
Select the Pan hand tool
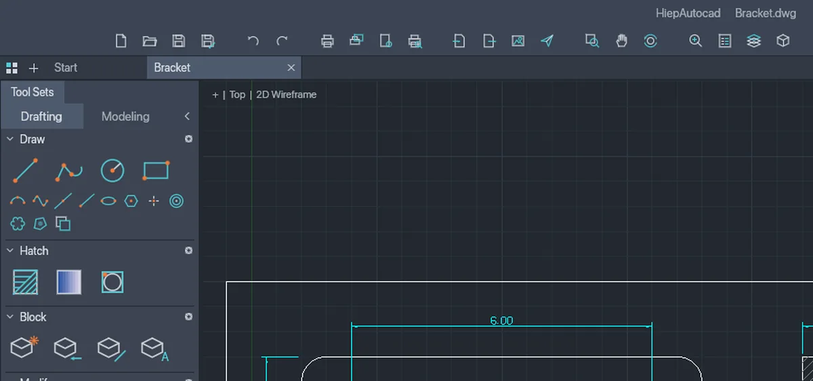621,41
